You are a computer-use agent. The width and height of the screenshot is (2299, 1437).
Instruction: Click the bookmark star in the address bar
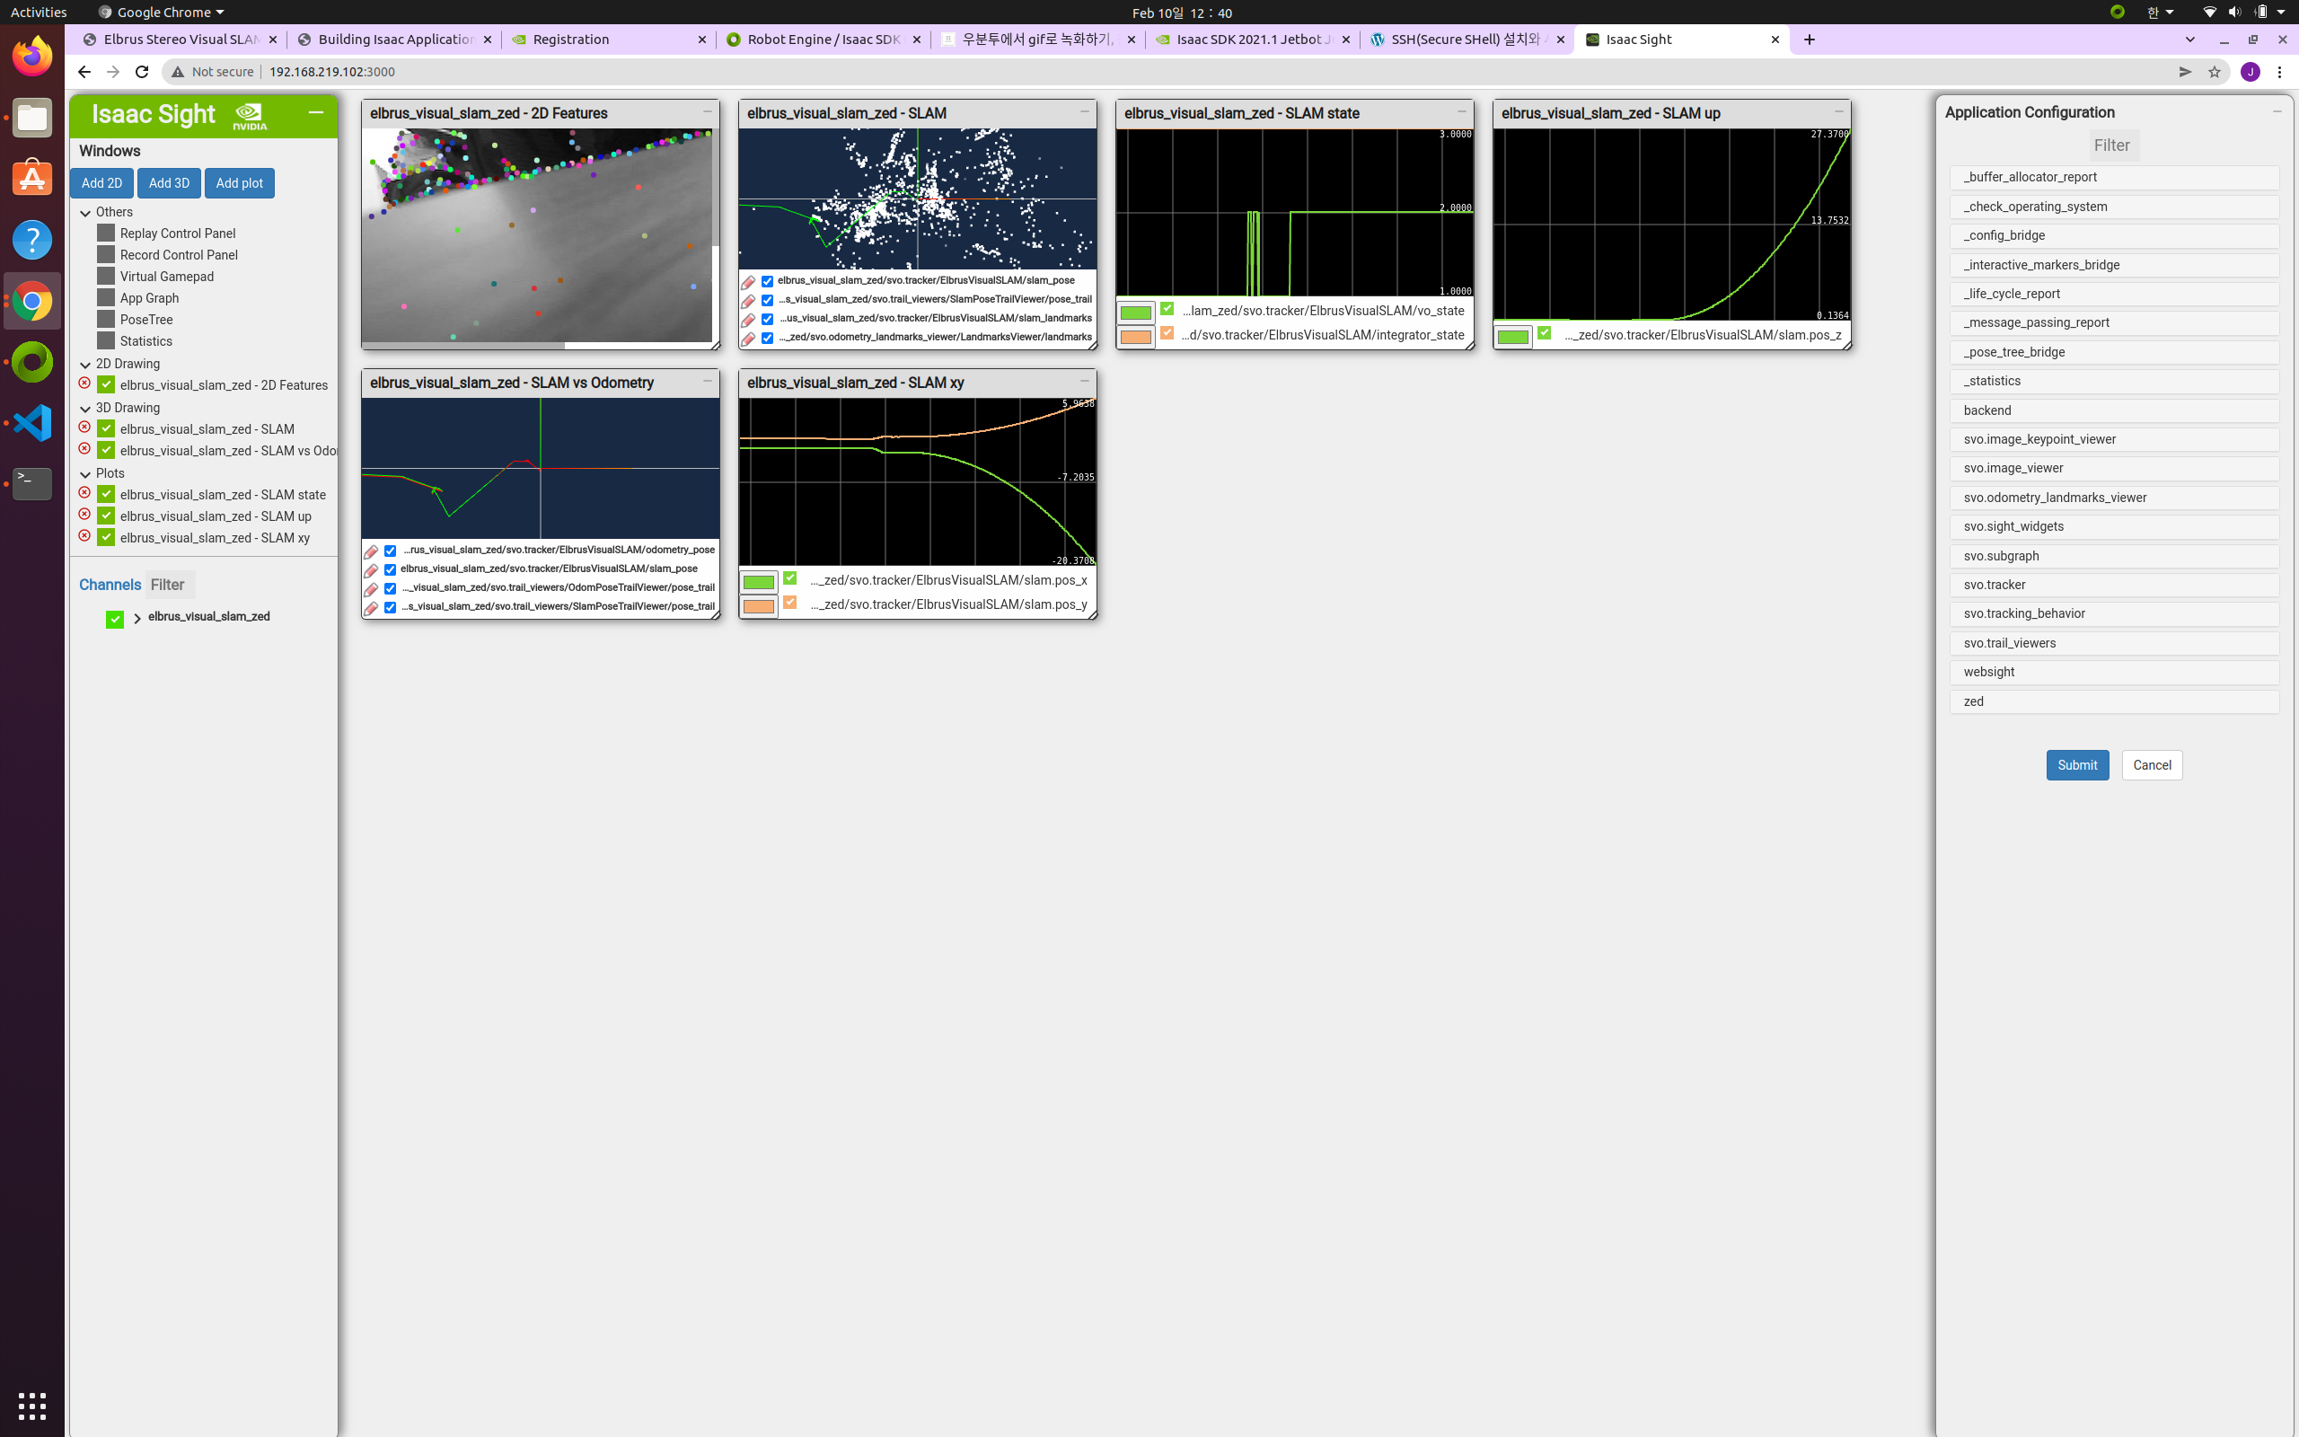[x=2215, y=71]
